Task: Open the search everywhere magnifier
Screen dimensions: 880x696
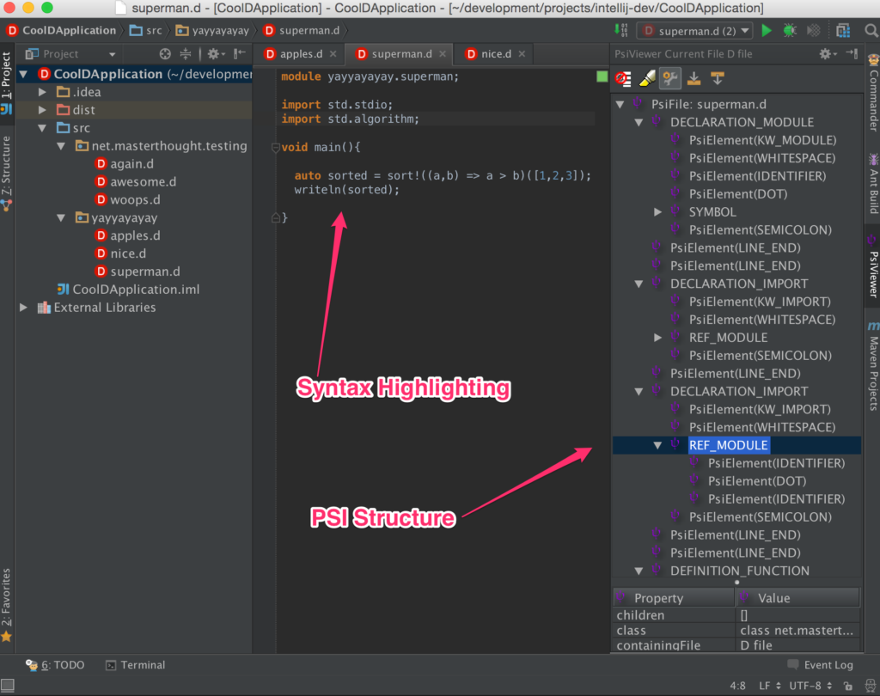Action: (x=871, y=30)
